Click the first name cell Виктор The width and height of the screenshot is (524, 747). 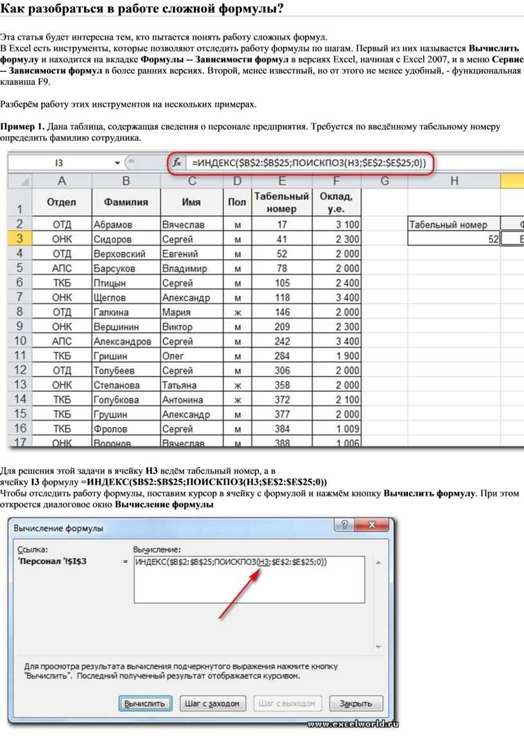[x=192, y=327]
